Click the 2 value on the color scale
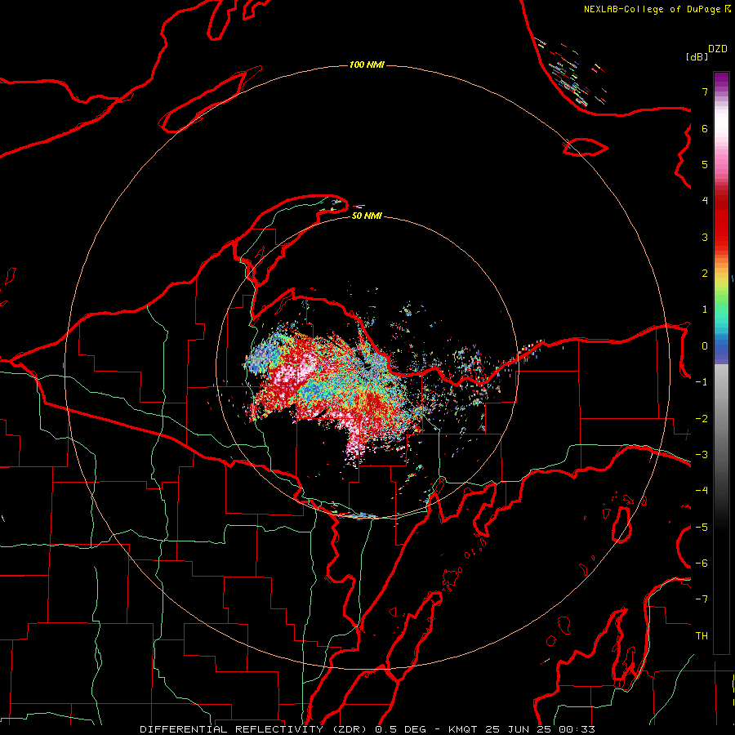 [x=705, y=274]
